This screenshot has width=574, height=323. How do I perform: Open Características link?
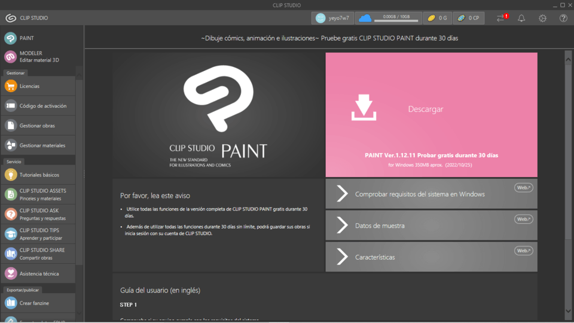tap(431, 257)
